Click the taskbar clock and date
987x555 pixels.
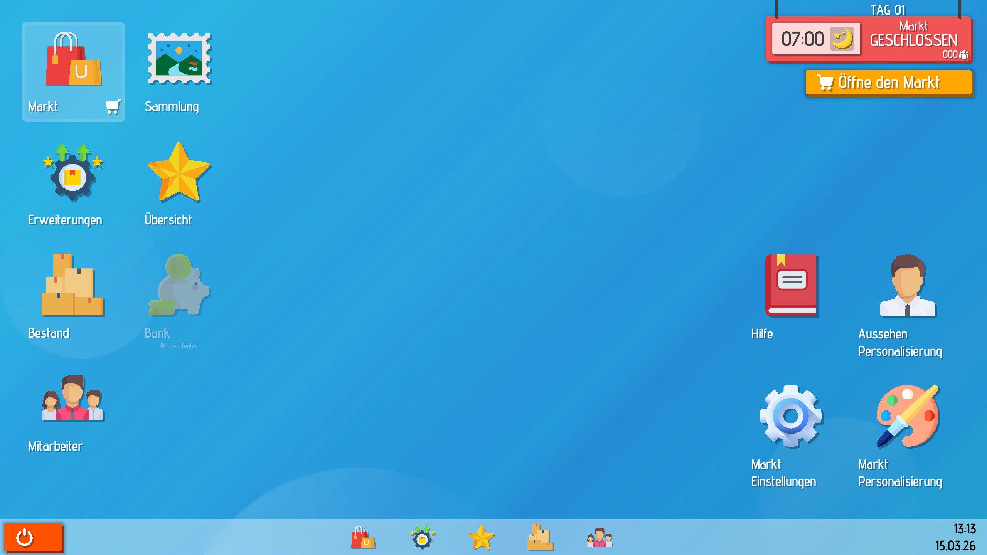tap(958, 537)
